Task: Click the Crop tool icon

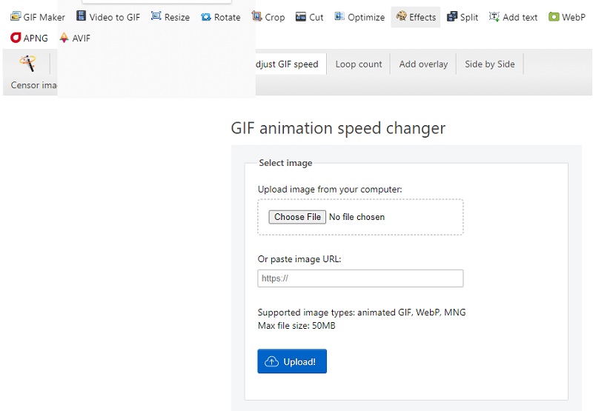Action: click(256, 16)
